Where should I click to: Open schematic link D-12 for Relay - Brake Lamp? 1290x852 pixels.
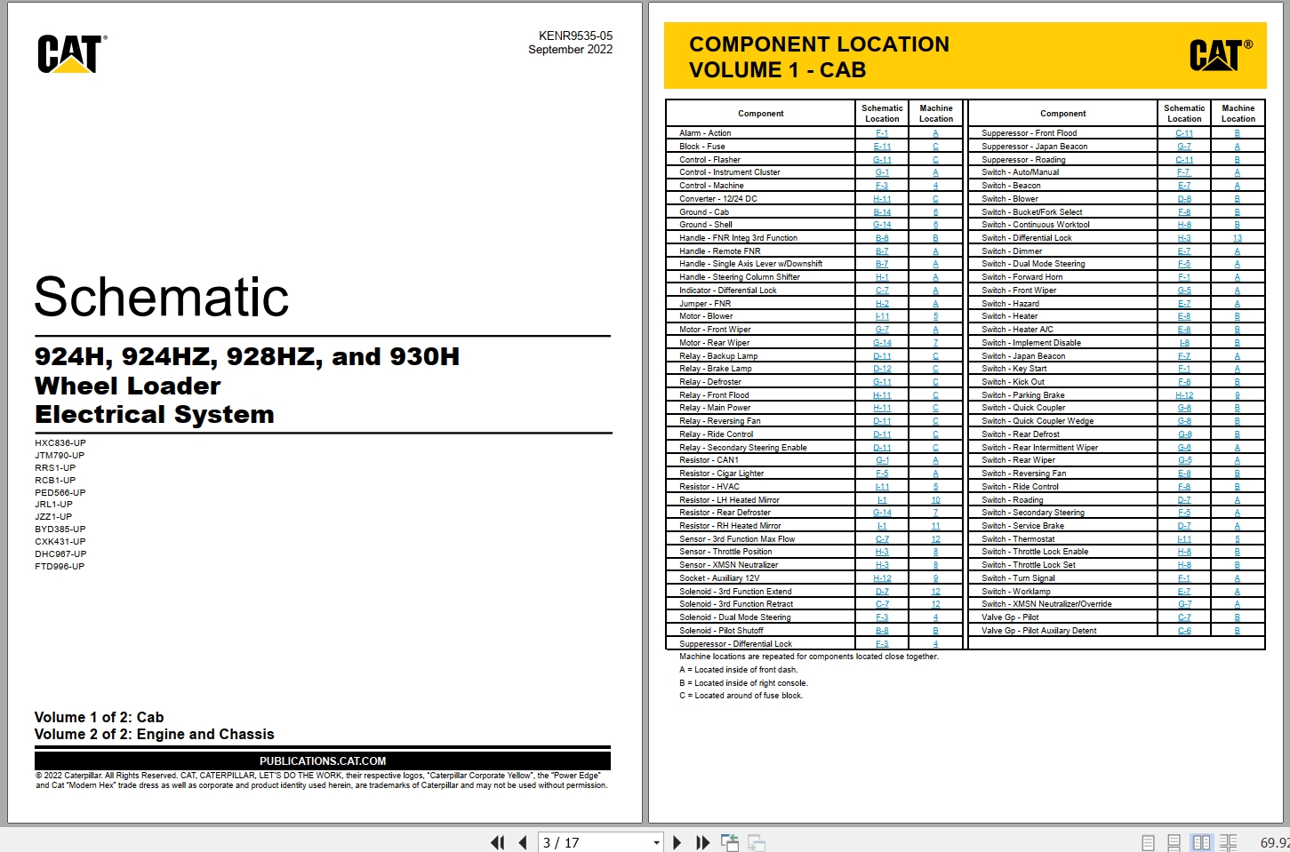point(882,369)
